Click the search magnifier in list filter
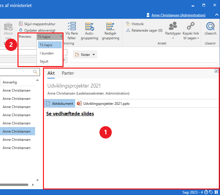This screenshot has width=220, height=195. tap(35, 72)
